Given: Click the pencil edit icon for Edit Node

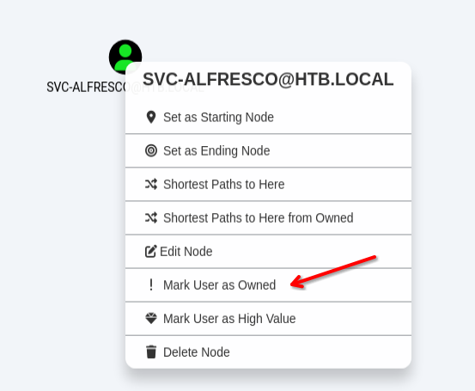Looking at the screenshot, I should [x=151, y=251].
